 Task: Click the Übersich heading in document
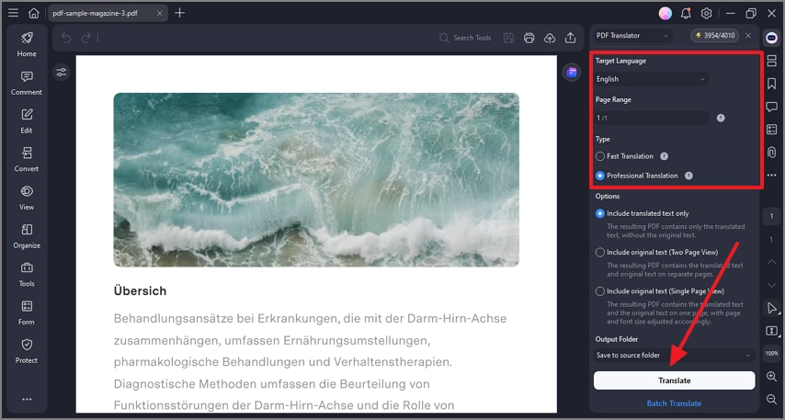(140, 290)
